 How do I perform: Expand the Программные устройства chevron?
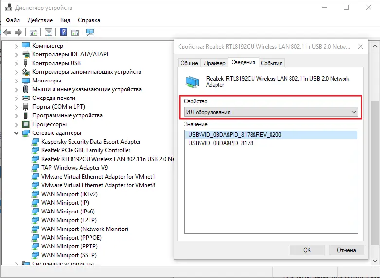pos(16,116)
